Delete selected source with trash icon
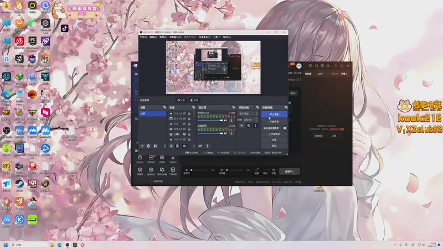This screenshot has width=443, height=249. click(x=177, y=146)
